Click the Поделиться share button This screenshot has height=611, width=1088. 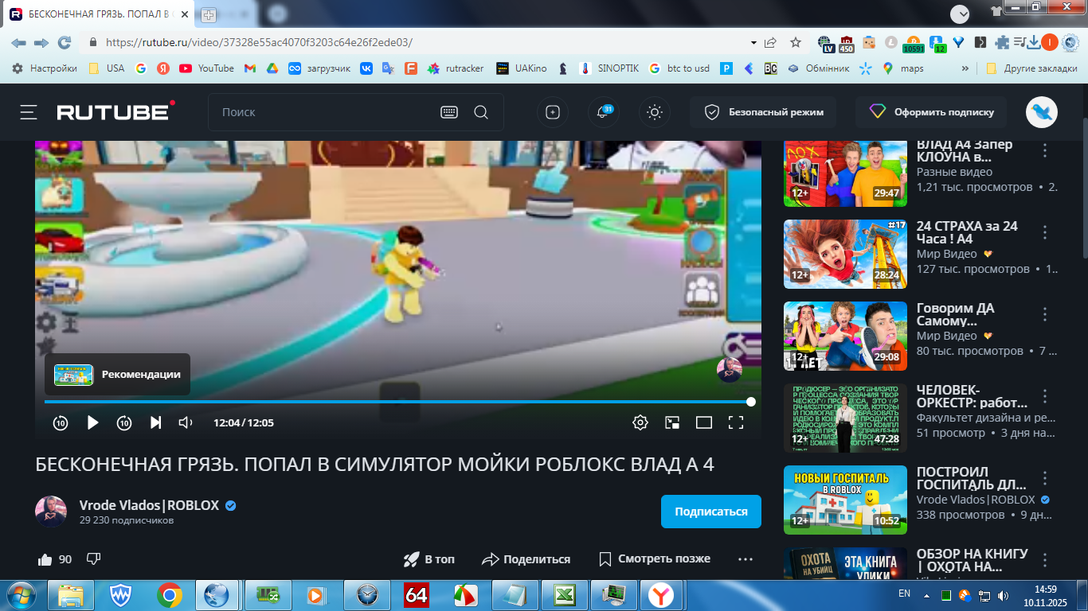(526, 559)
